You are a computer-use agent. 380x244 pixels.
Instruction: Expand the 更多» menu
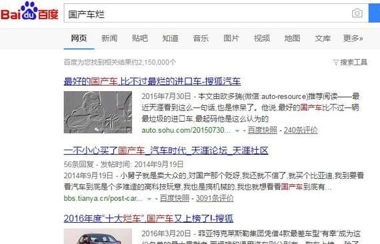(x=353, y=38)
